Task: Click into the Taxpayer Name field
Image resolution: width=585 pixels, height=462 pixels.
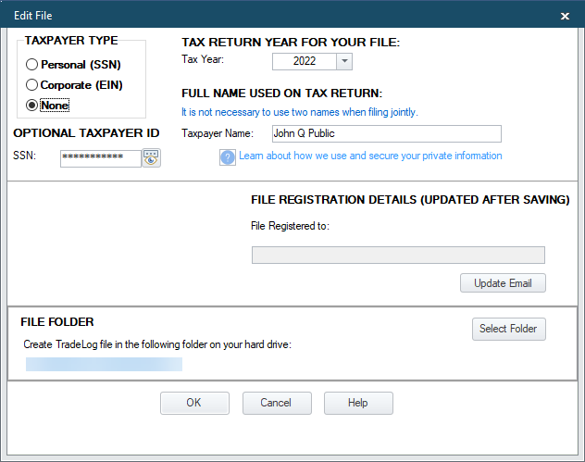Action: pyautogui.click(x=387, y=133)
